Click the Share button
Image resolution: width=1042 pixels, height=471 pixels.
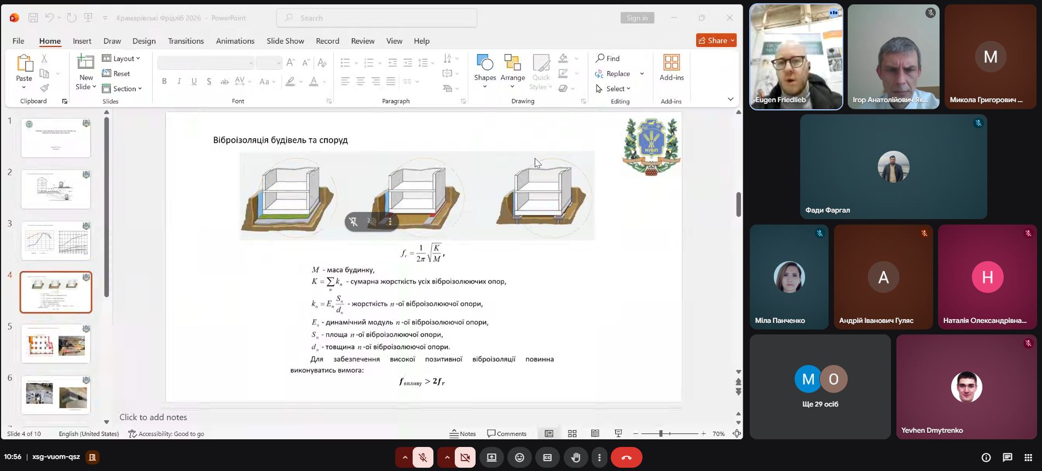pos(716,40)
